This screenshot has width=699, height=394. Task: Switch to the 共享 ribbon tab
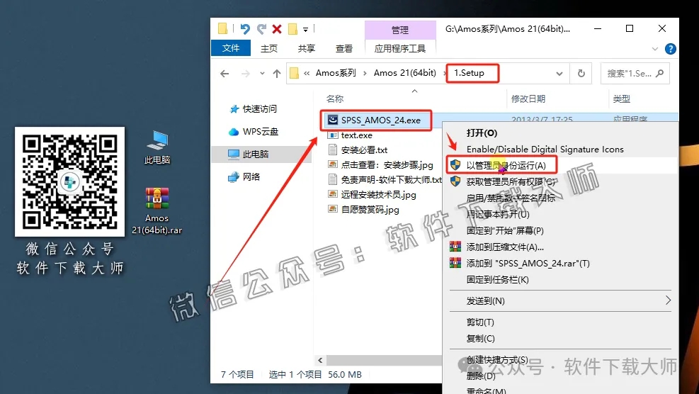tap(306, 49)
